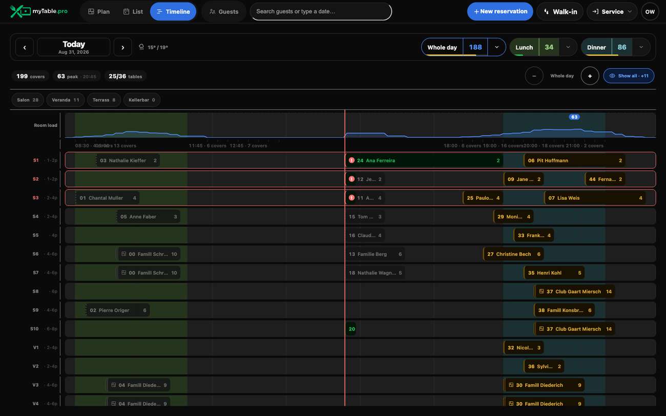Open Christine Bech reservation on S6
The image size is (666, 416).
[513, 254]
